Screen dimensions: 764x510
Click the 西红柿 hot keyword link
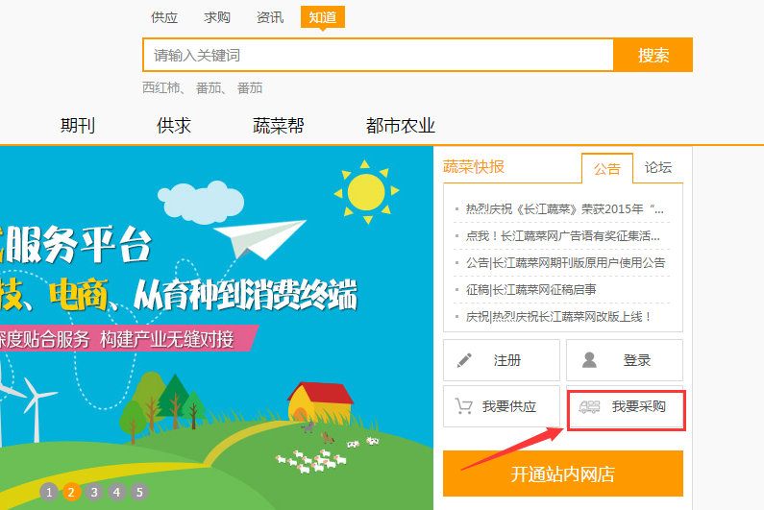161,88
